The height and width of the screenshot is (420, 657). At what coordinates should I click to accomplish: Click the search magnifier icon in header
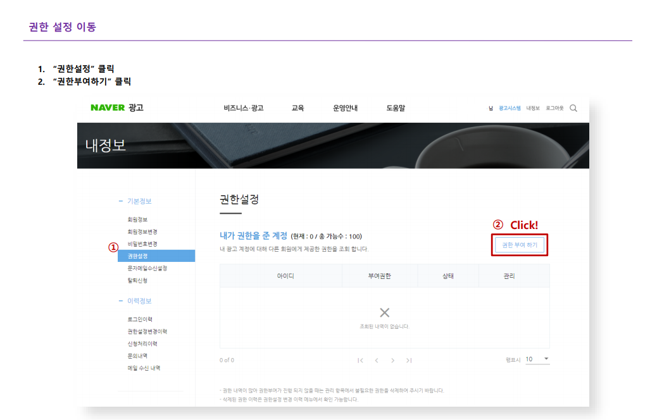click(x=573, y=108)
